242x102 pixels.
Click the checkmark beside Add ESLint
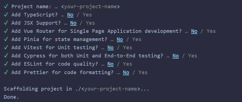tap(6, 64)
